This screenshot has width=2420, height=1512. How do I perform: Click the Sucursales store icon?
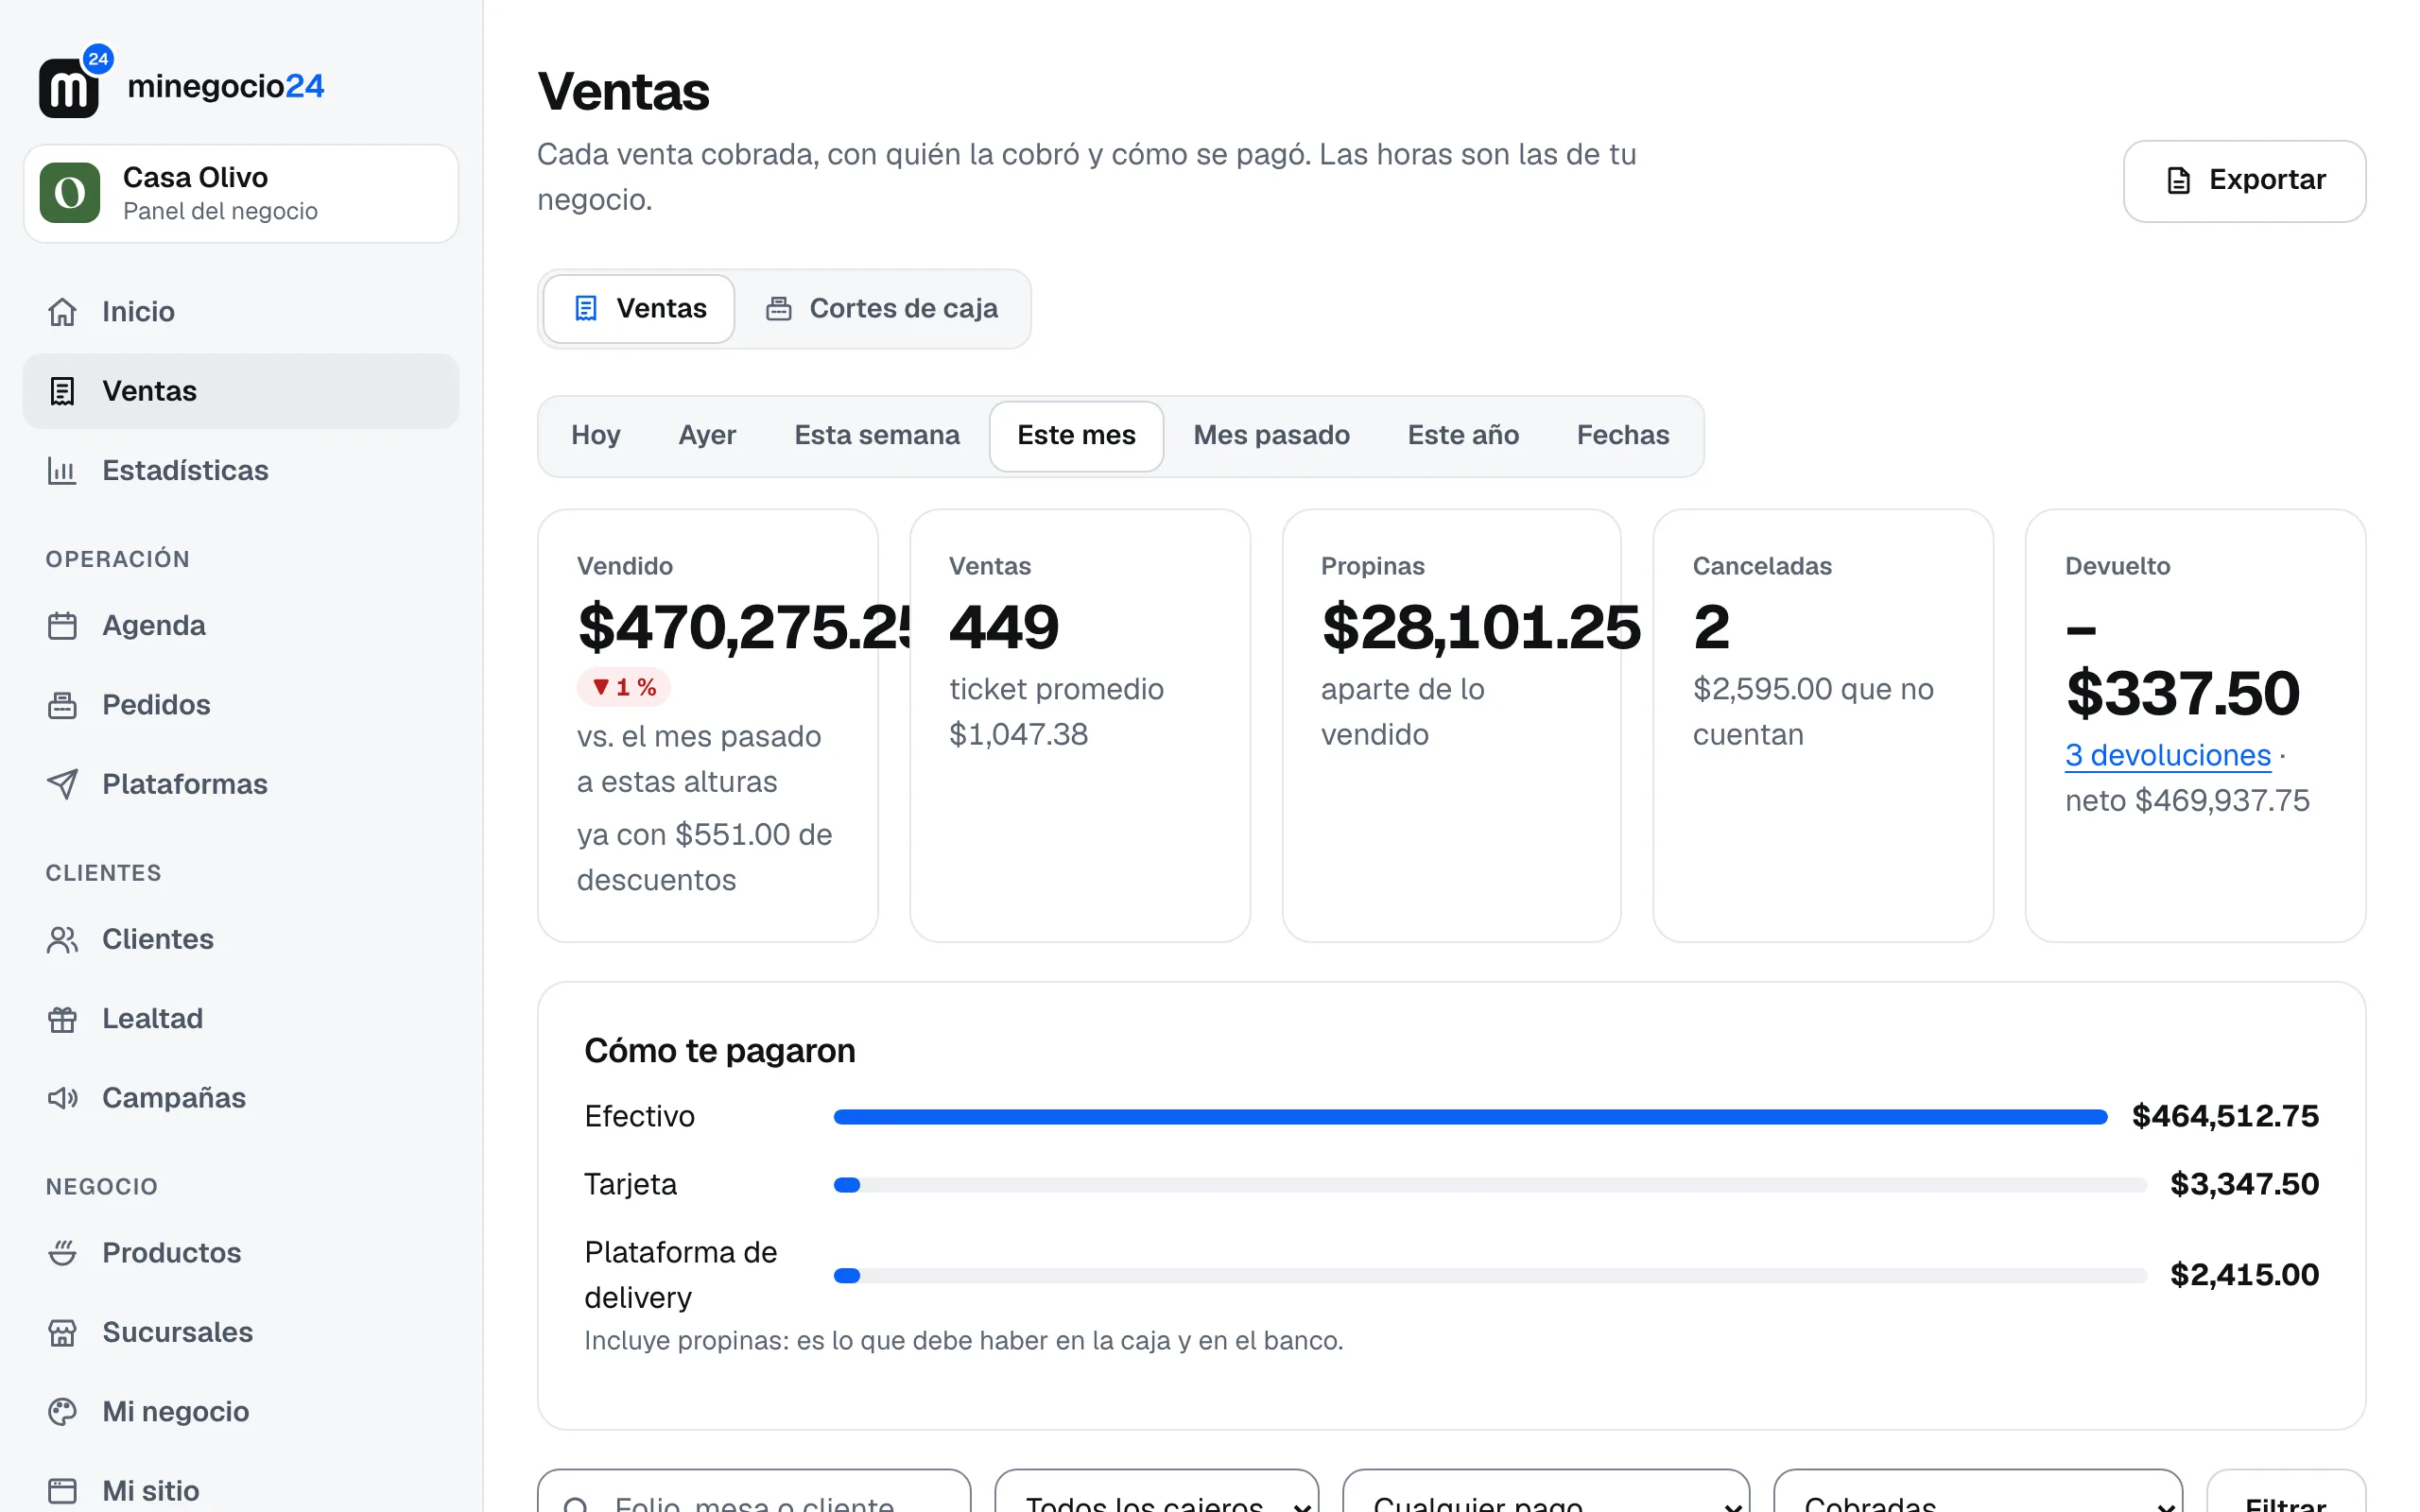coord(62,1332)
